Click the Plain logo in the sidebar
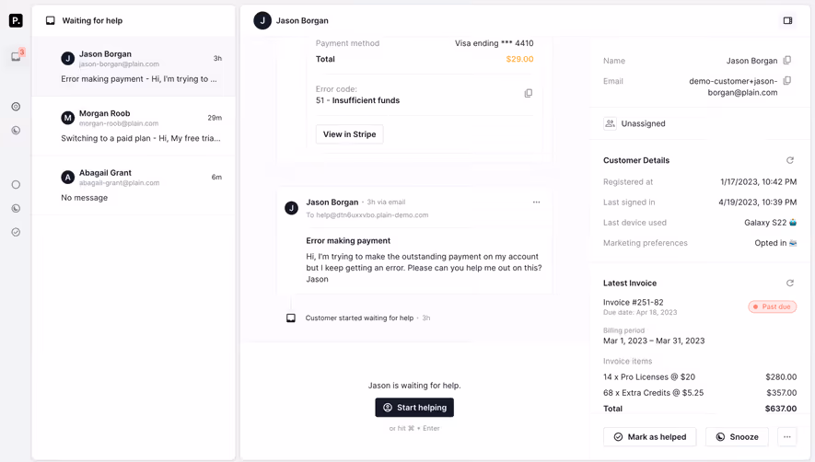Viewport: 815px width, 462px height. tap(16, 20)
